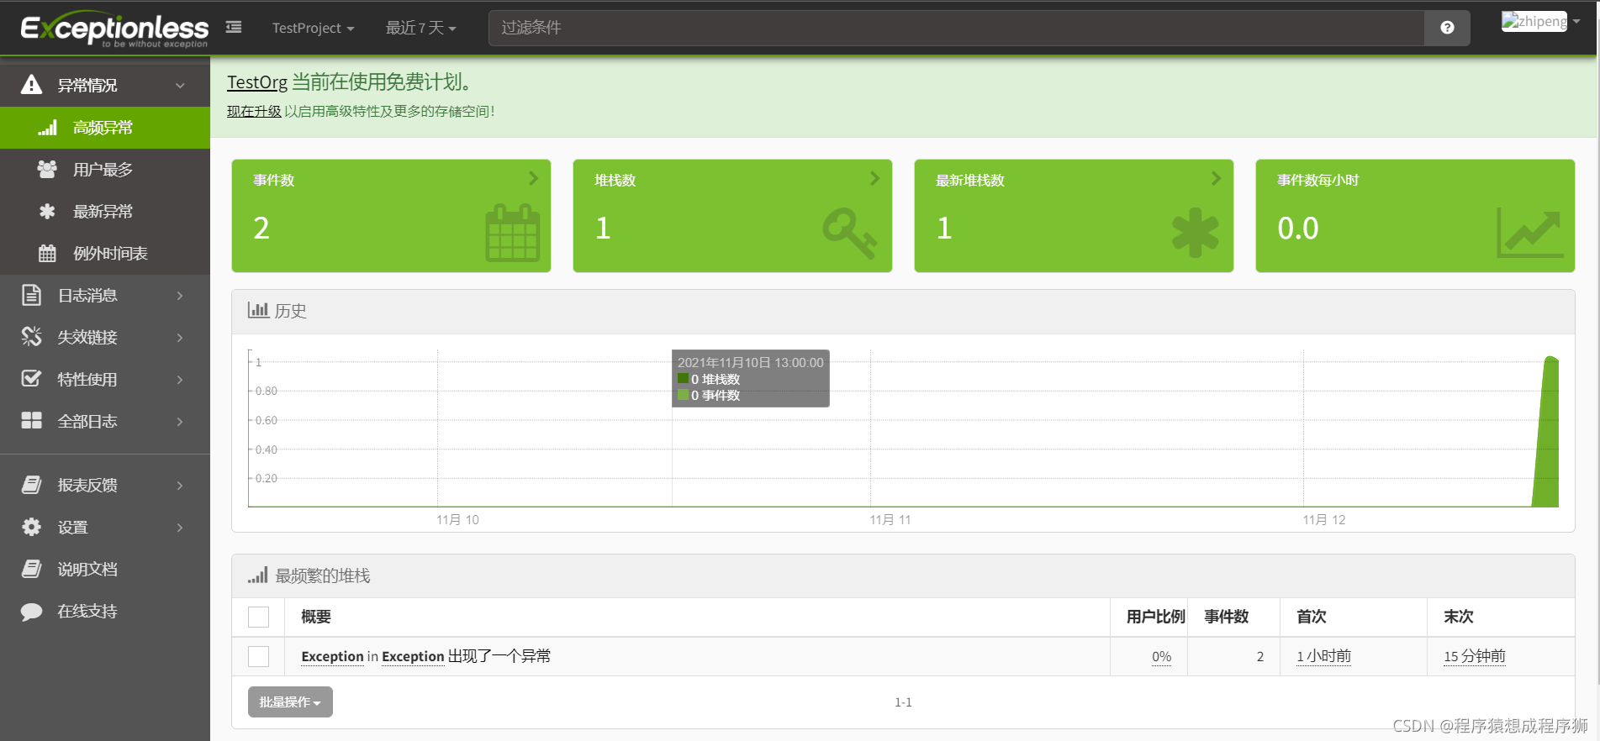Click the 0.0 value in 事件数每小时 card
Viewport: 1600px width, 741px height.
point(1297,229)
